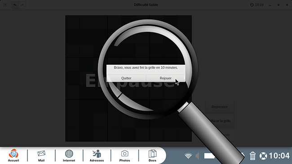Image resolution: width=292 pixels, height=164 pixels.
Task: Click the redo arrow in the header bar
Action: click(22, 5)
